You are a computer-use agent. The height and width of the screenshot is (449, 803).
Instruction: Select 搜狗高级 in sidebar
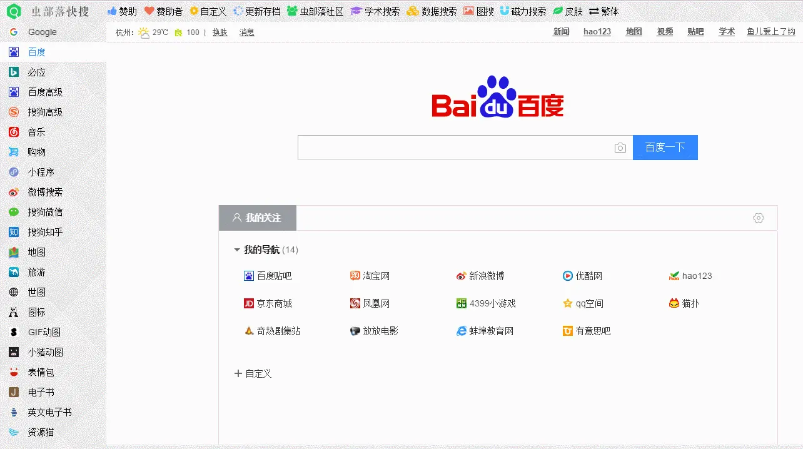(53, 112)
